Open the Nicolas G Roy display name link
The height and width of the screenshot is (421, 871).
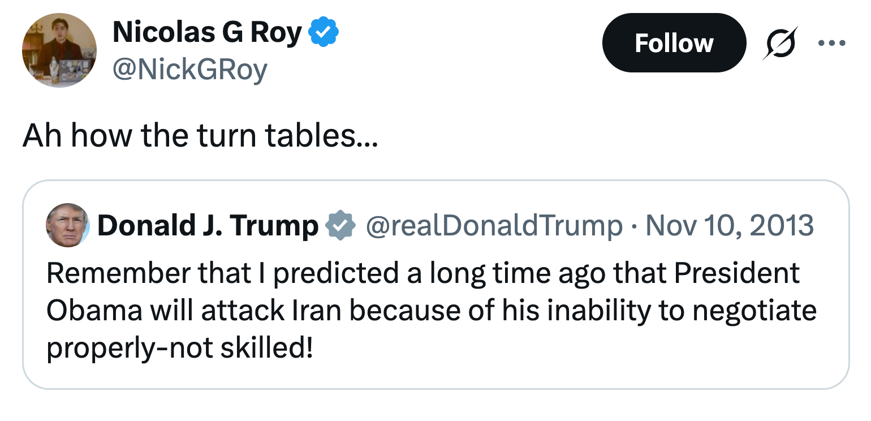(x=207, y=33)
